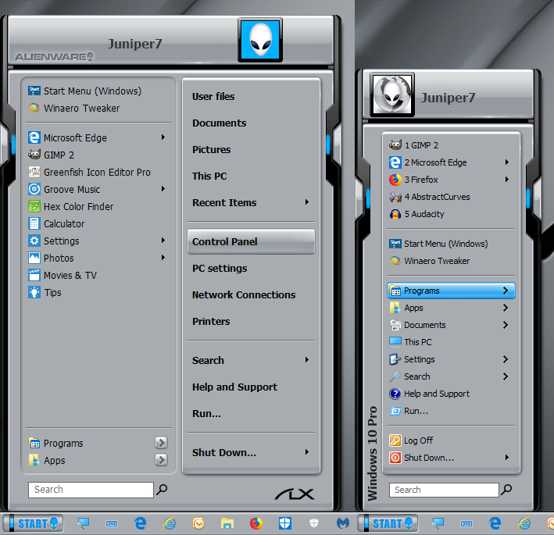Click the search magnifier in right menu
Image resolution: width=554 pixels, height=535 pixels.
point(506,490)
